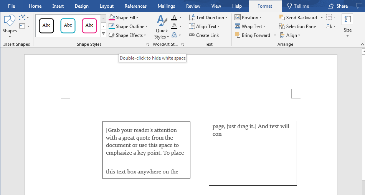Screen dimensions: 365x195
Task: Open the Selection Pane
Action: (x=297, y=27)
